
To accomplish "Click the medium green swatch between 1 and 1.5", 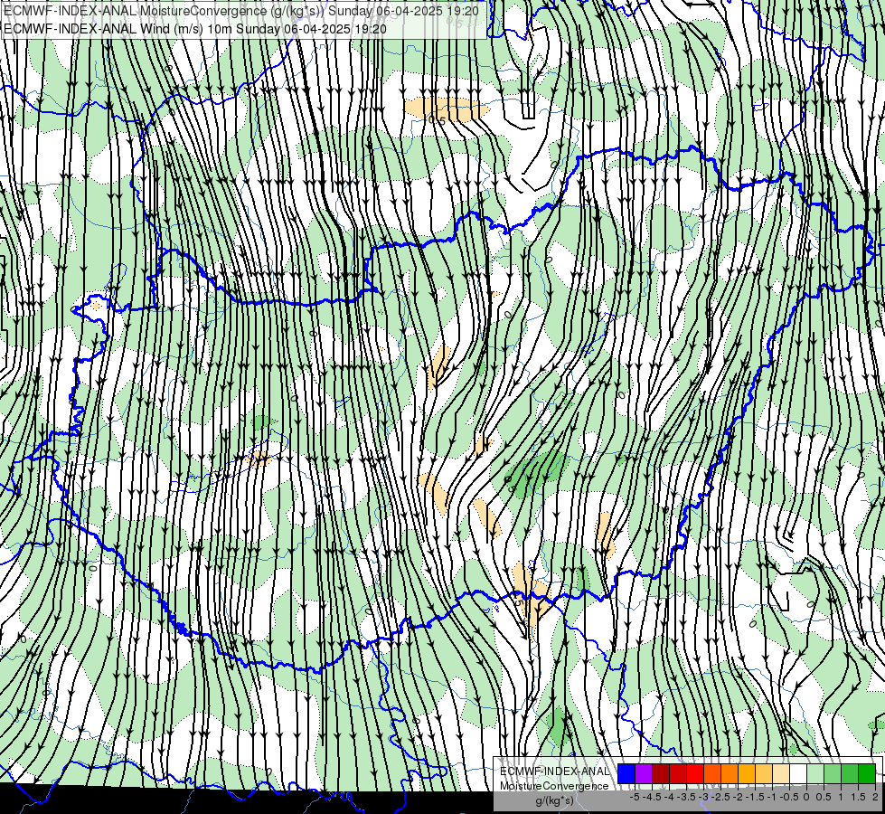I will [850, 773].
